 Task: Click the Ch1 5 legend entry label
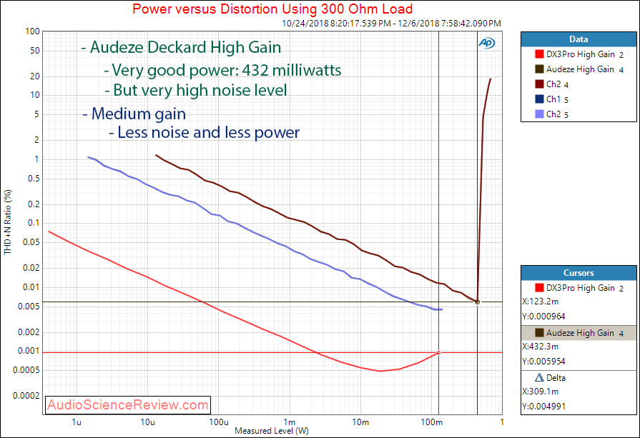(x=557, y=99)
